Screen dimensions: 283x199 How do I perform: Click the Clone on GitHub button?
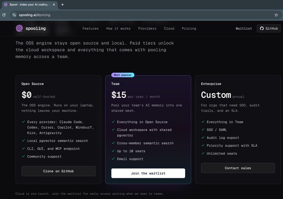[59, 171]
